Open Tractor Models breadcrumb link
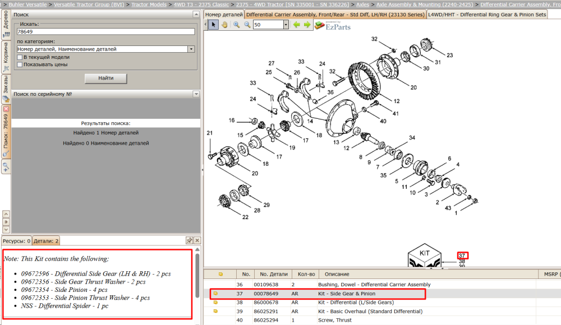The image size is (561, 325). click(149, 4)
